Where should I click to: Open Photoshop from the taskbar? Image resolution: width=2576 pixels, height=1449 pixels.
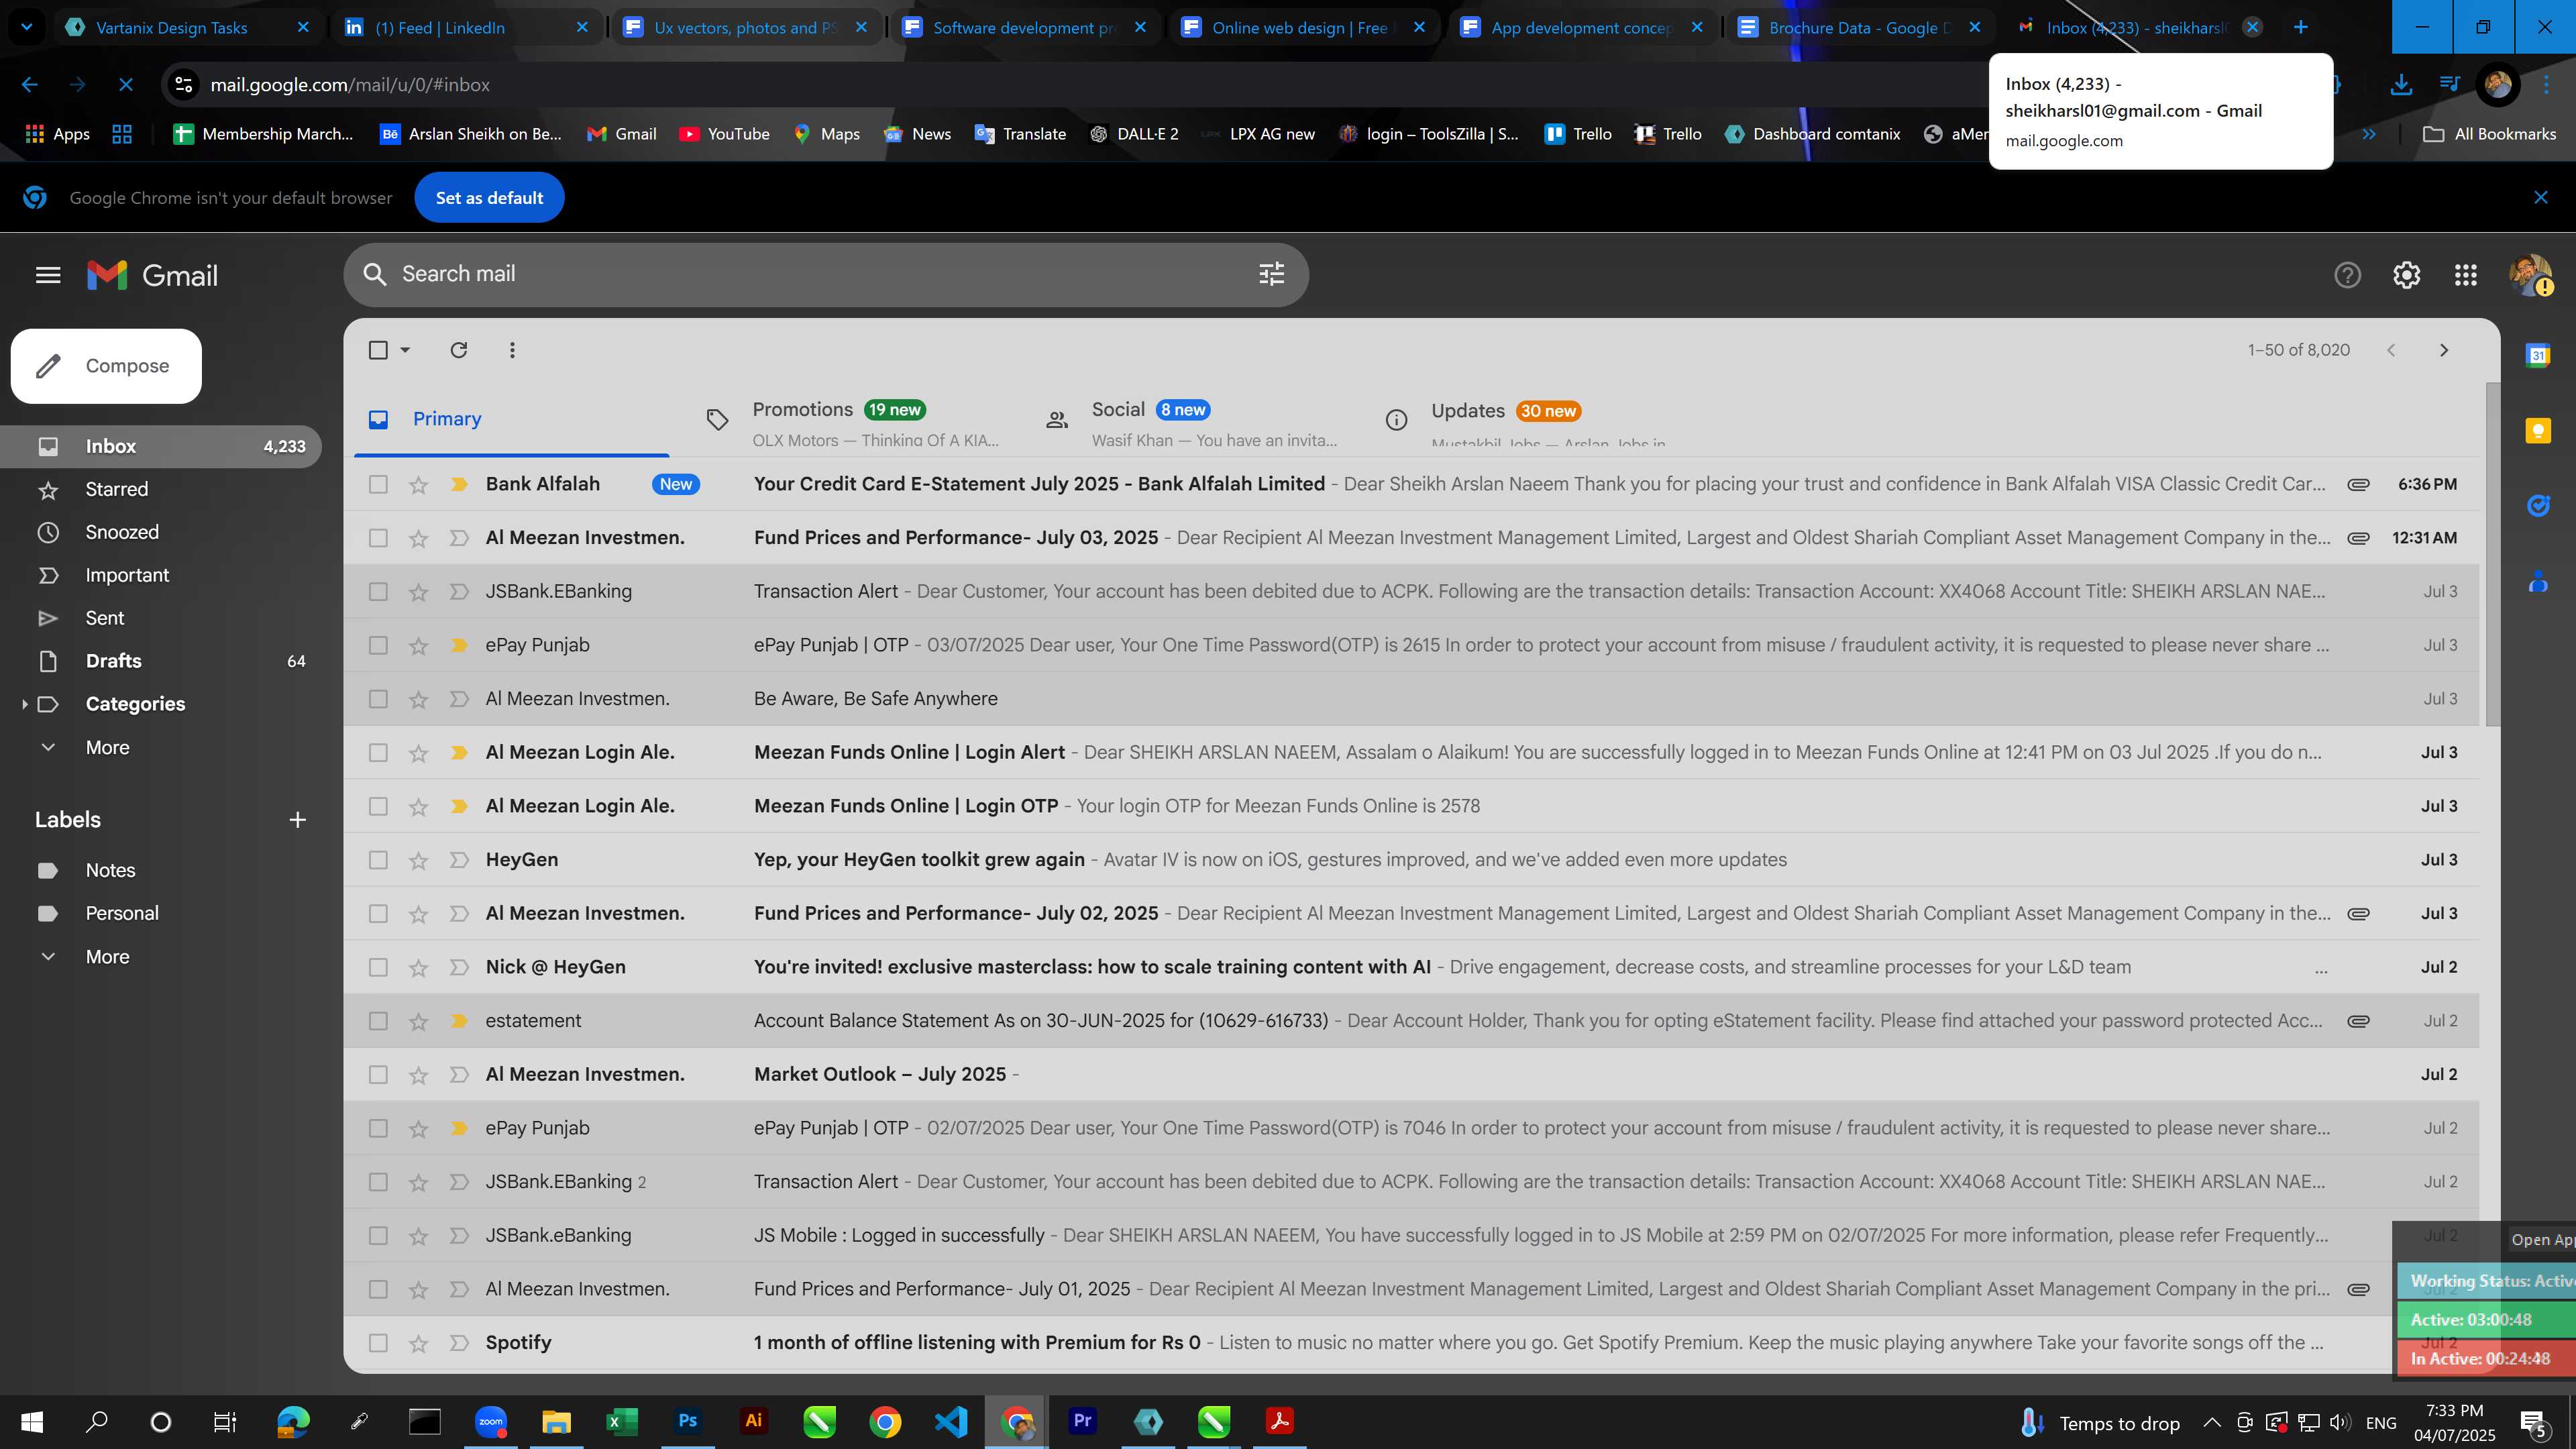688,1421
